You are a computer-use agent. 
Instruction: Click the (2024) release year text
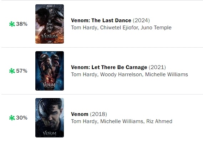coord(141,20)
